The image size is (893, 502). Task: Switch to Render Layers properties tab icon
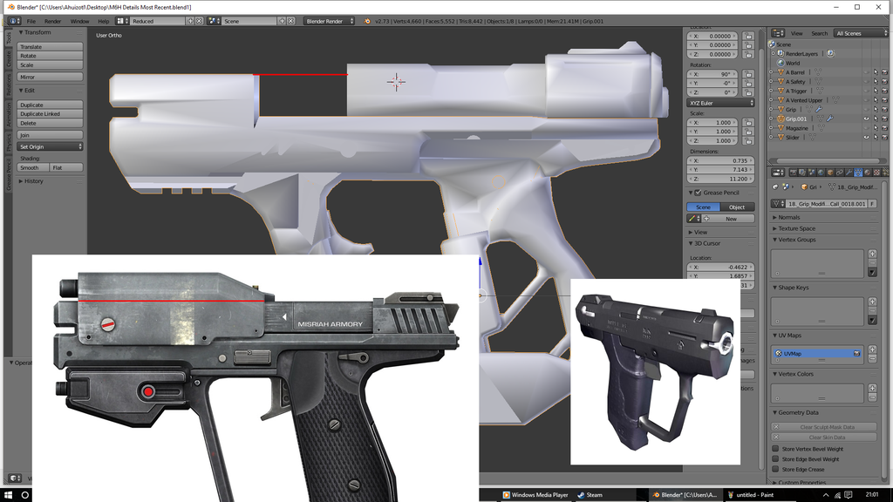click(x=802, y=173)
